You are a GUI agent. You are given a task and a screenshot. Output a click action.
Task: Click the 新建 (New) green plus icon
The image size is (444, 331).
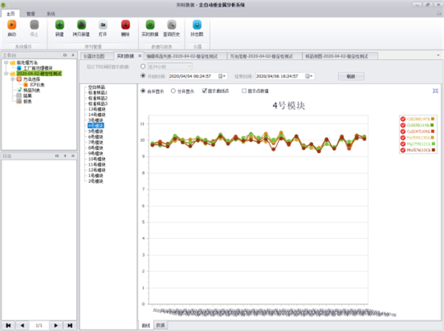[x=59, y=26]
